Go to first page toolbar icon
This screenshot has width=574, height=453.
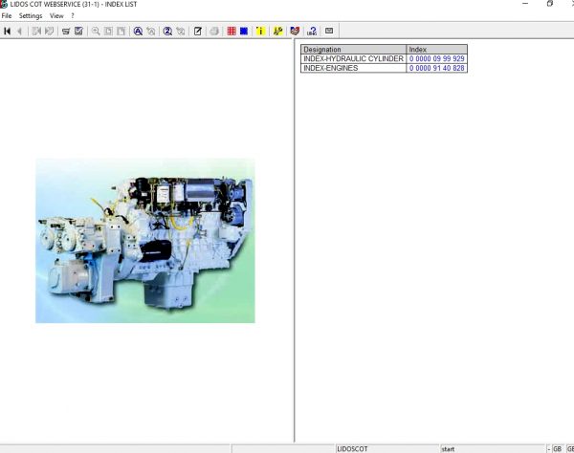tap(7, 32)
